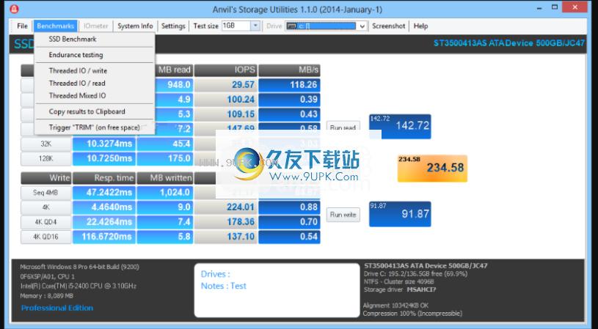The image size is (598, 329).
Task: Click the Run read button
Action: (x=343, y=127)
